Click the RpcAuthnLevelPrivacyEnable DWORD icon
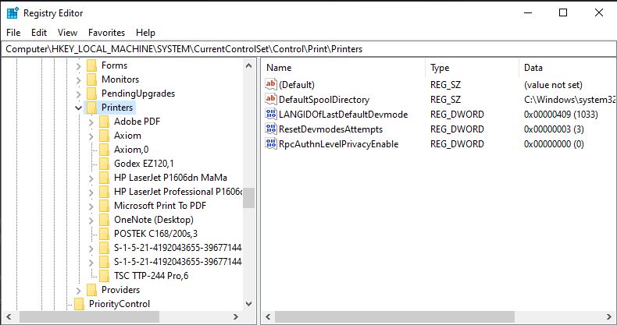Viewport: 617px width, 325px height. (271, 143)
